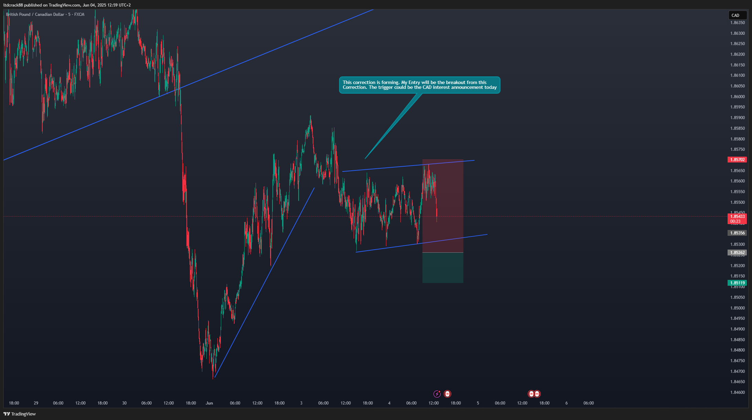Click the left flag of the paired Canada events
Viewport: 752px width, 420px height.
(x=531, y=394)
